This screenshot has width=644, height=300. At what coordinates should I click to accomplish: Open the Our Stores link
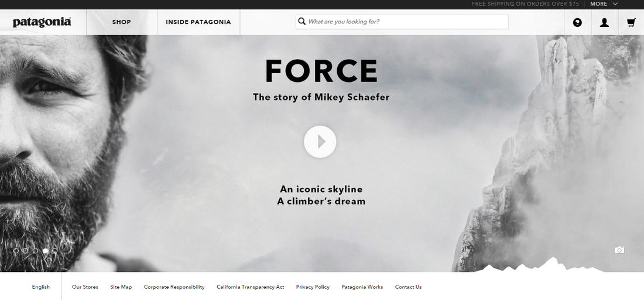85,287
